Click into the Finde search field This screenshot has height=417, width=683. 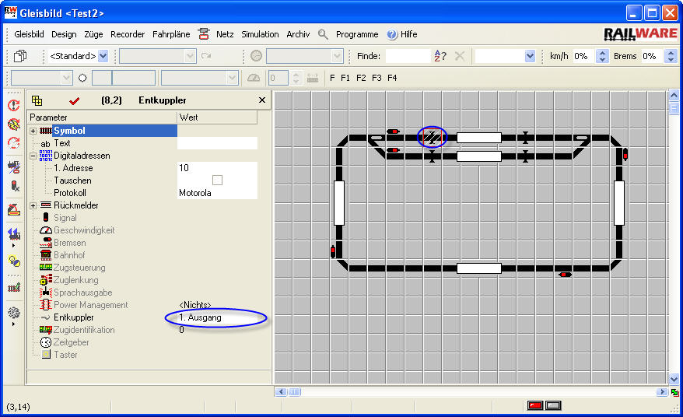click(408, 56)
